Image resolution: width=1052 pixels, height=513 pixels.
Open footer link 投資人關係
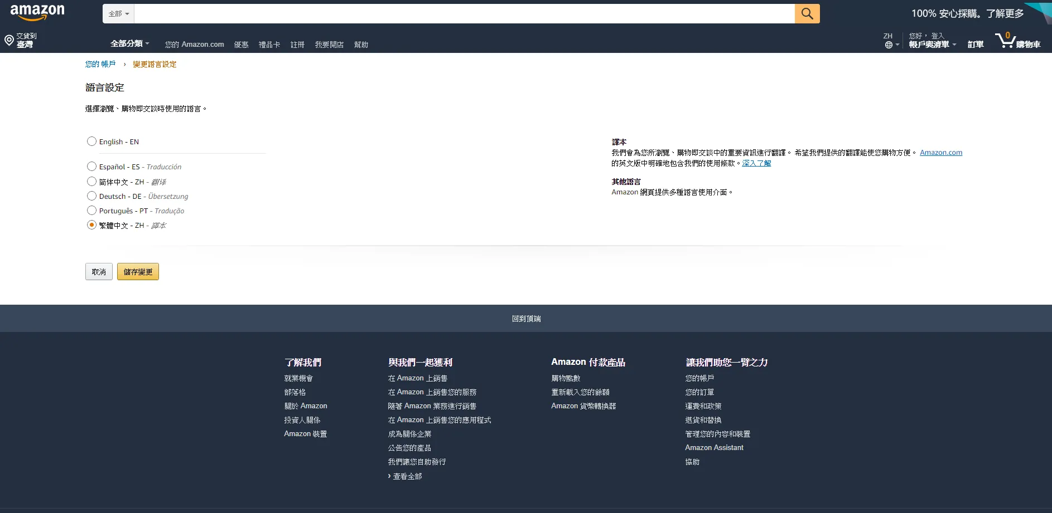click(302, 420)
